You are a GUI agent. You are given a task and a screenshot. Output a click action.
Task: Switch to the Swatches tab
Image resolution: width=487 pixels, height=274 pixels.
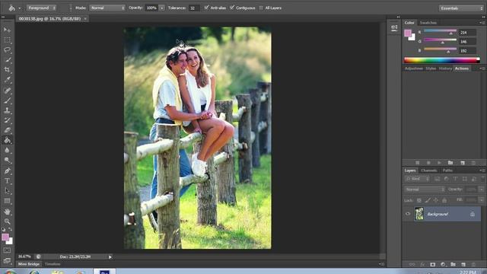[x=428, y=23]
